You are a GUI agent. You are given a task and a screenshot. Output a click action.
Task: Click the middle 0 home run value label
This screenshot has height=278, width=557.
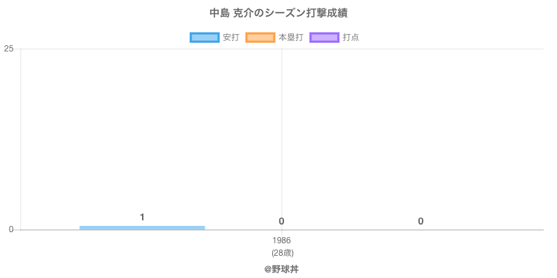(281, 221)
